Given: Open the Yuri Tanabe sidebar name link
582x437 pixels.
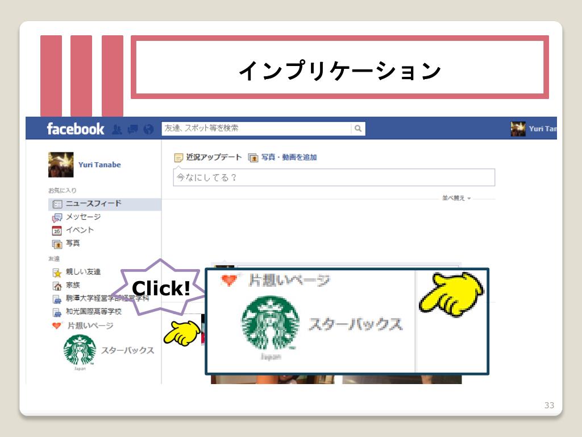Looking at the screenshot, I should pos(99,164).
